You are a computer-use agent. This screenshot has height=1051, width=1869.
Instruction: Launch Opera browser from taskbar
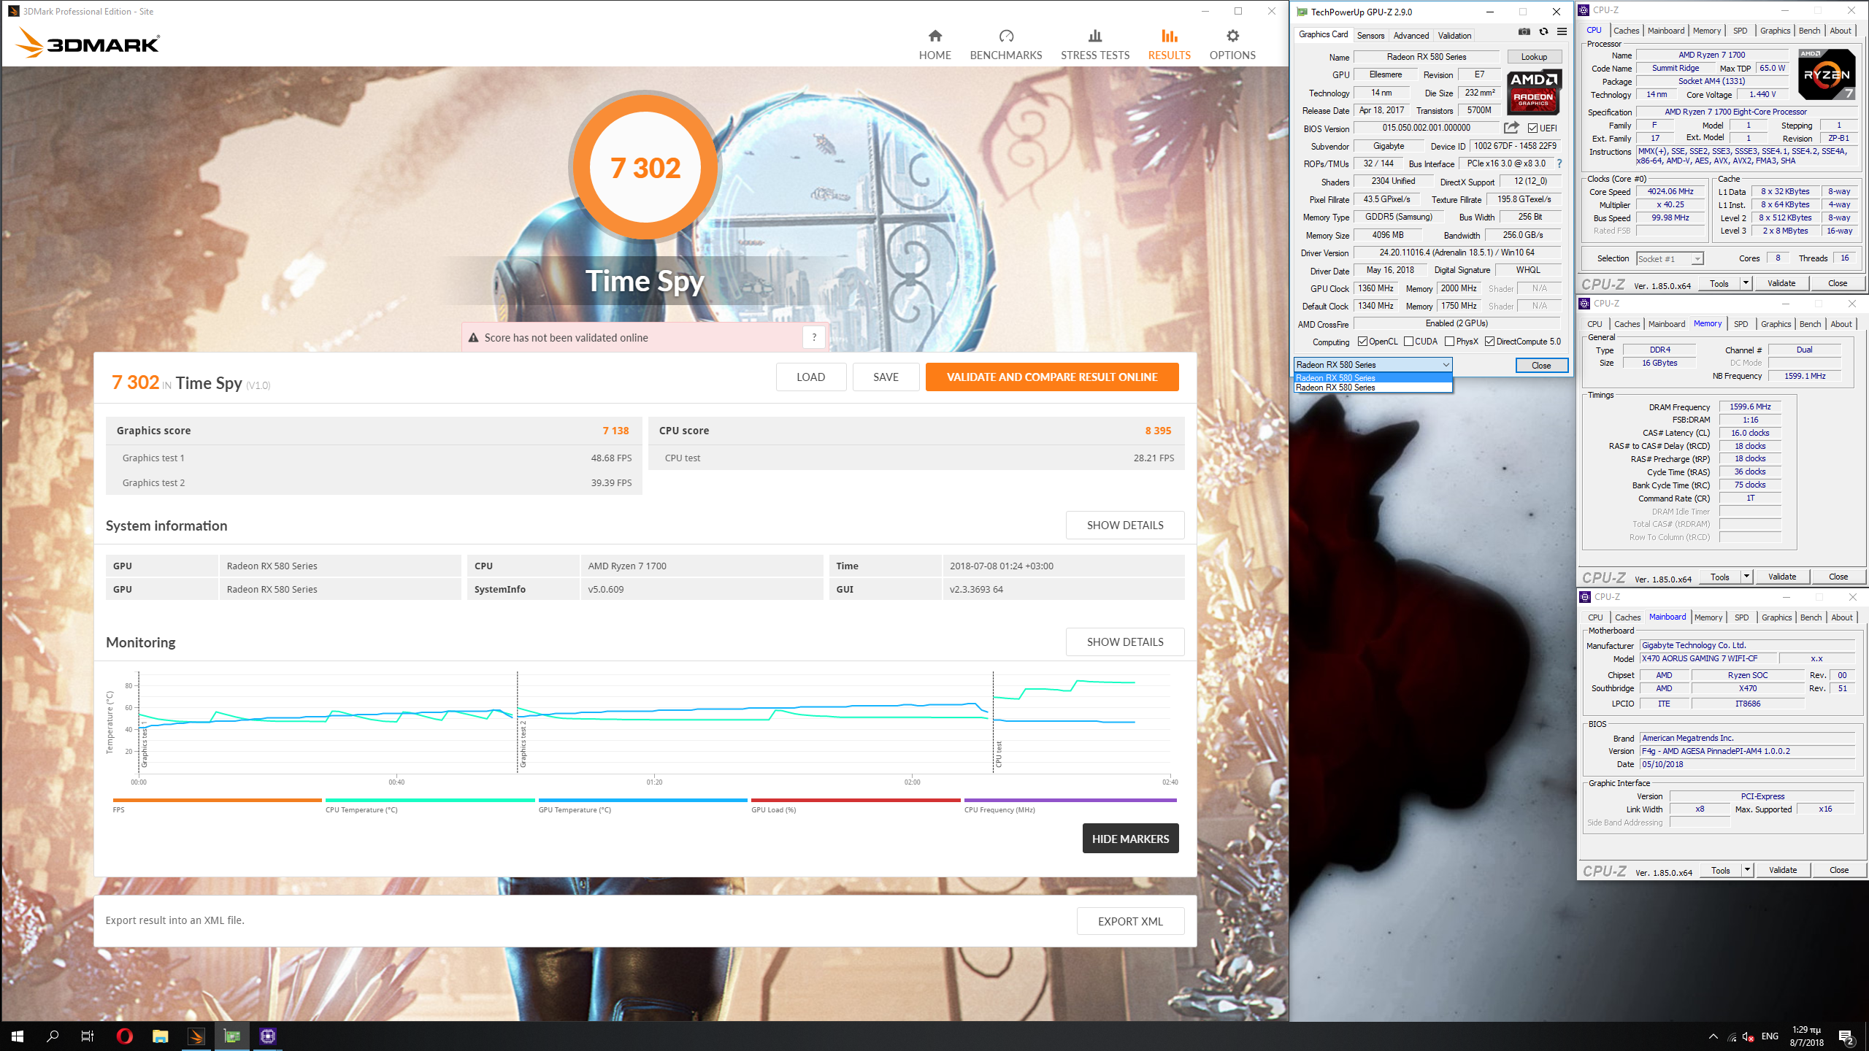[x=124, y=1036]
